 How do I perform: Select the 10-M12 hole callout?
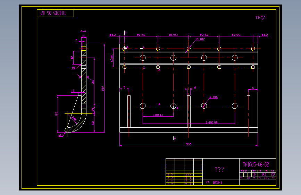200,39
